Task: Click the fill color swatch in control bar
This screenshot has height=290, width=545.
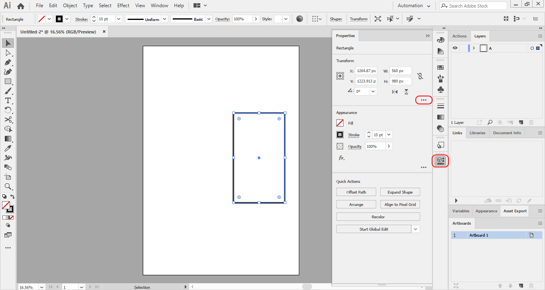Action: click(x=41, y=19)
